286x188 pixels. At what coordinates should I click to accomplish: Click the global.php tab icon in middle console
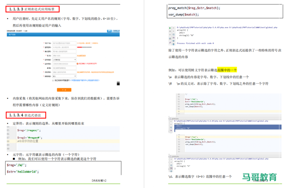[x=170, y=118]
